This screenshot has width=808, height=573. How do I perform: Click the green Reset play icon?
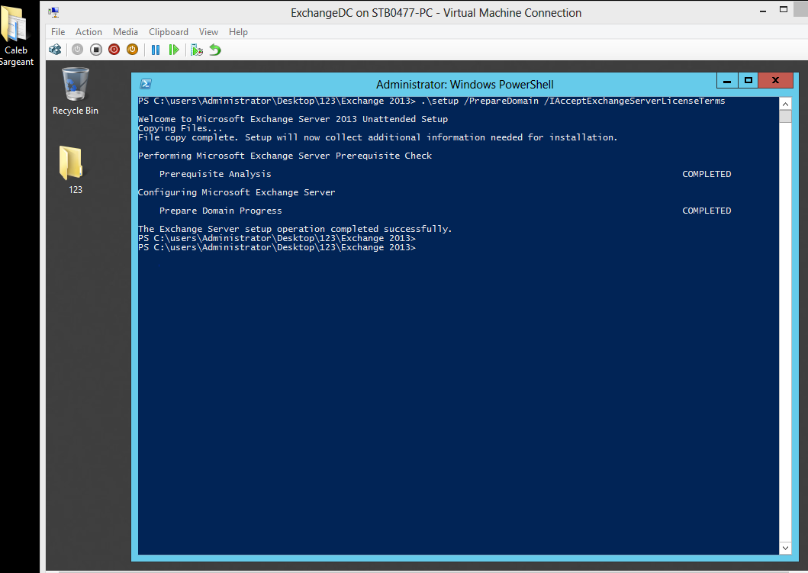[174, 50]
